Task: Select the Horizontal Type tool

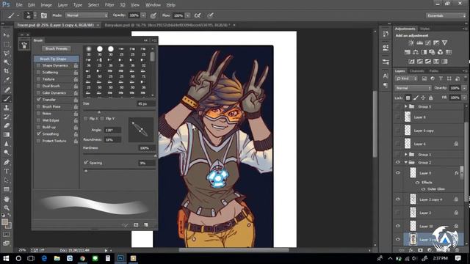Action: pos(7,171)
